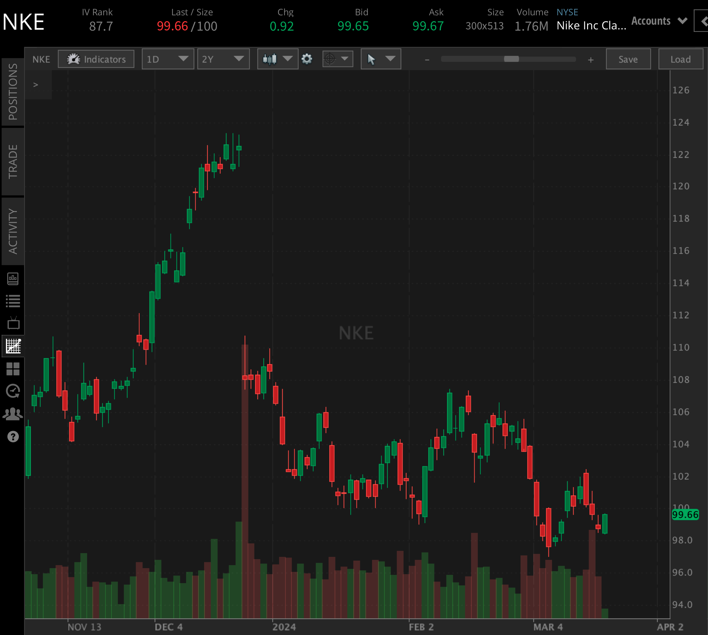Open the watchlist list icon
This screenshot has width=708, height=635.
(13, 301)
